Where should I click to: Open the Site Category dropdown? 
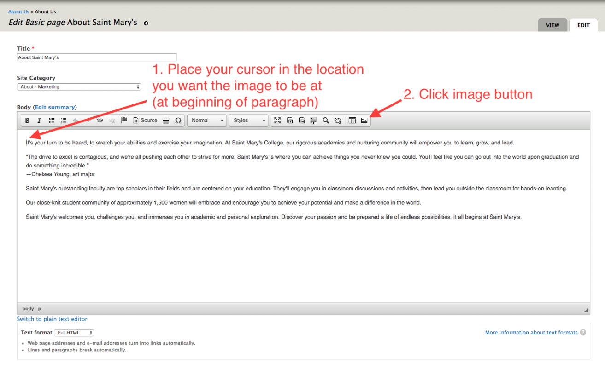pos(79,87)
